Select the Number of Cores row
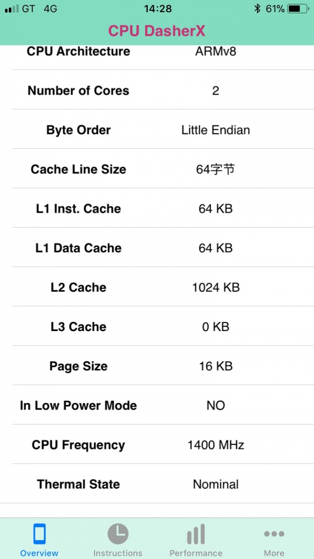Image resolution: width=314 pixels, height=559 pixels. pos(163,90)
